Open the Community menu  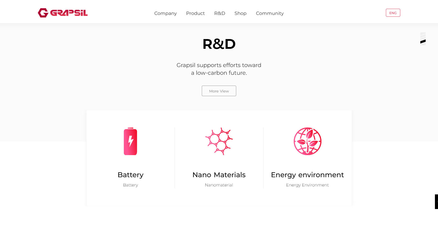tap(270, 13)
